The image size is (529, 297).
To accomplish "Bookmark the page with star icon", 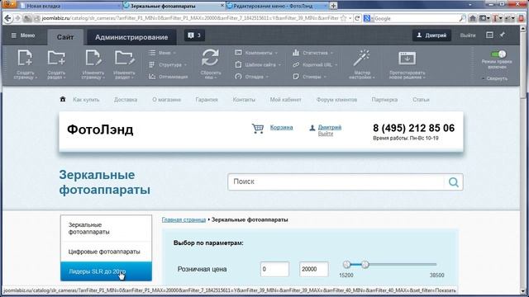I will tap(344, 18).
